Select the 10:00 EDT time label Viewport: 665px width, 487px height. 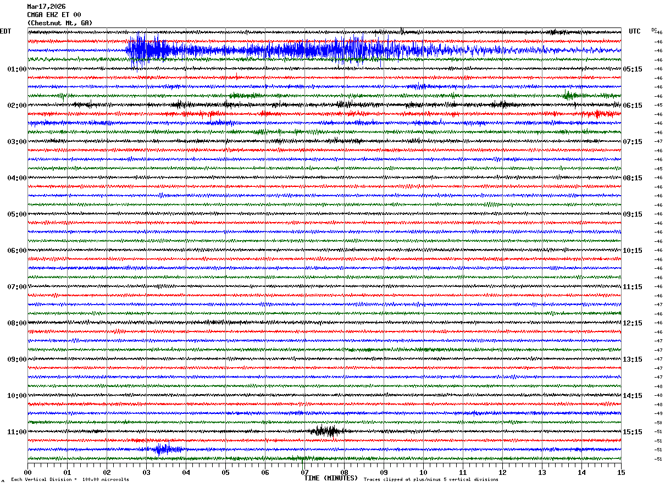tap(17, 396)
